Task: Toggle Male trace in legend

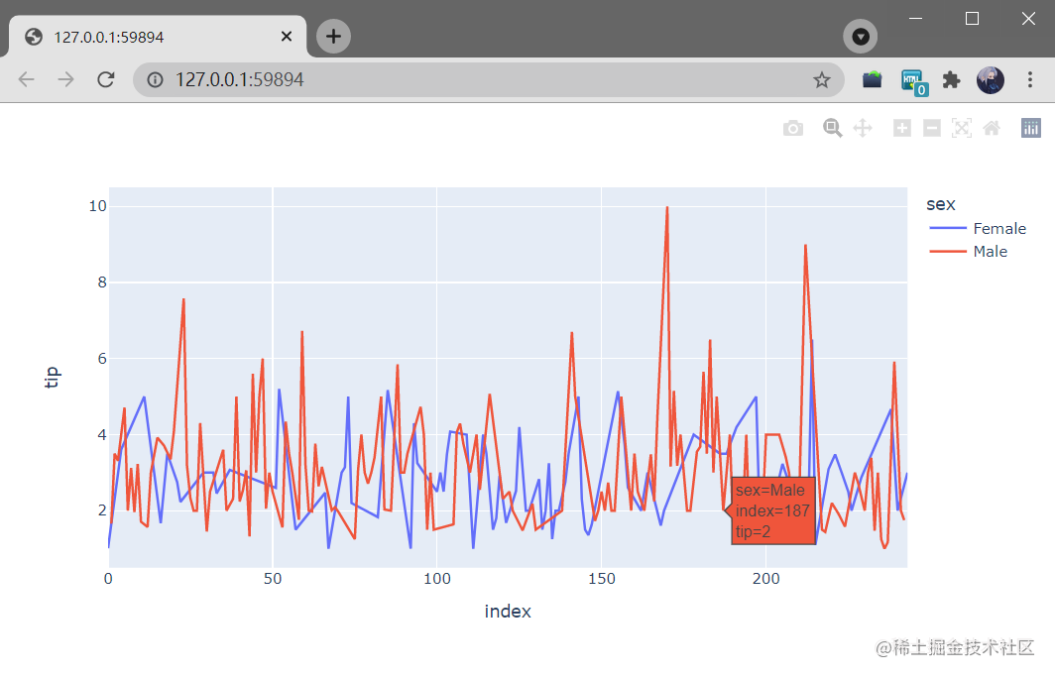Action: 968,252
